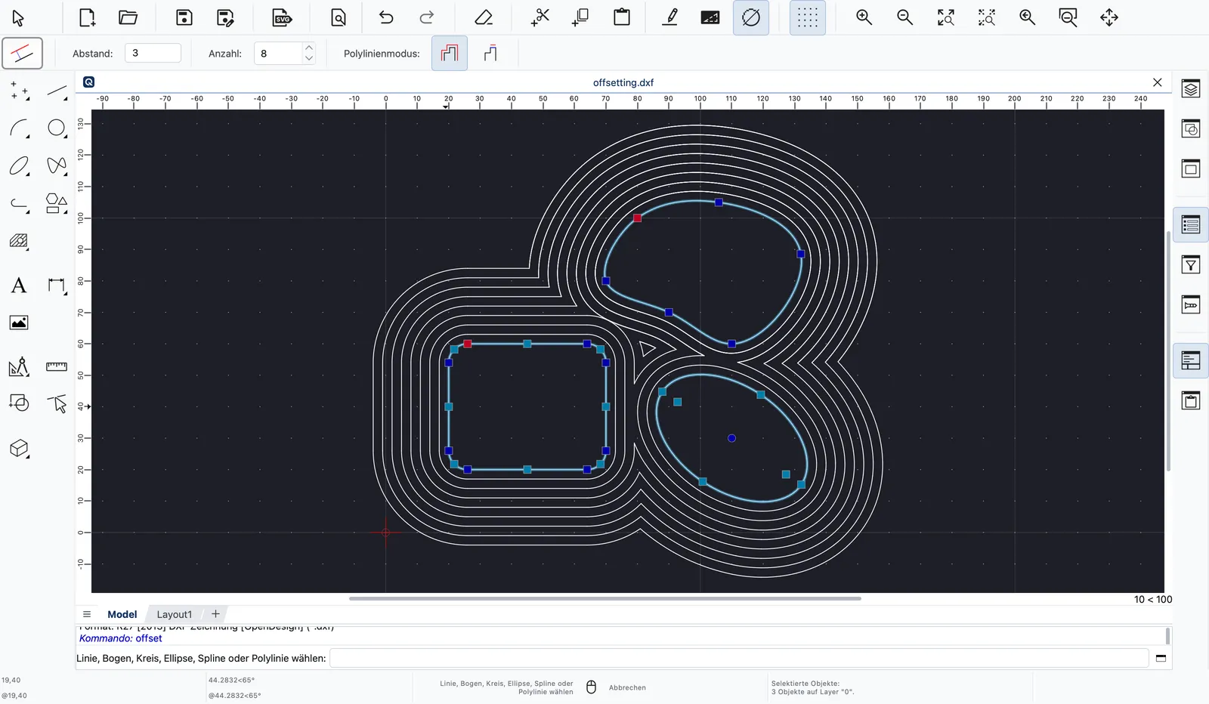Screen dimensions: 1209x704
Task: Choose the text tool A
Action: [19, 286]
